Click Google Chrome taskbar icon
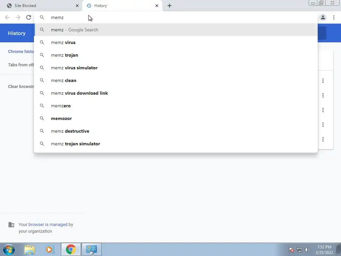Image resolution: width=341 pixels, height=256 pixels. (x=71, y=249)
